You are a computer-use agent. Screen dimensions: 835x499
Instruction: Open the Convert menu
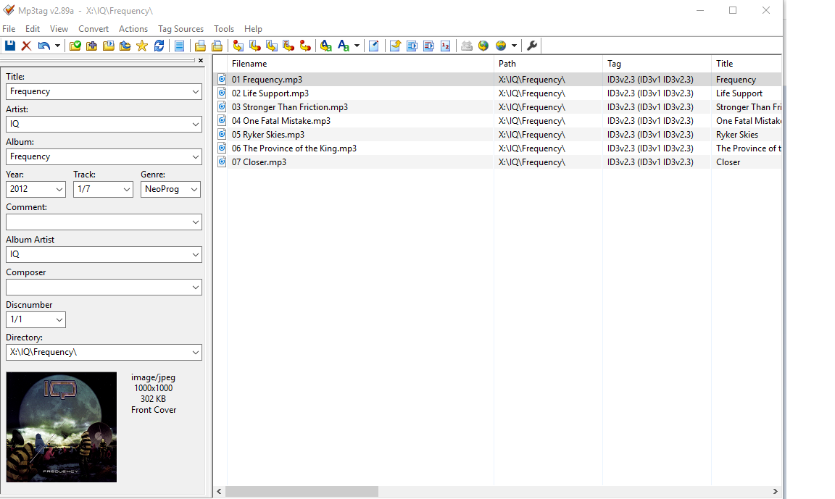[94, 29]
